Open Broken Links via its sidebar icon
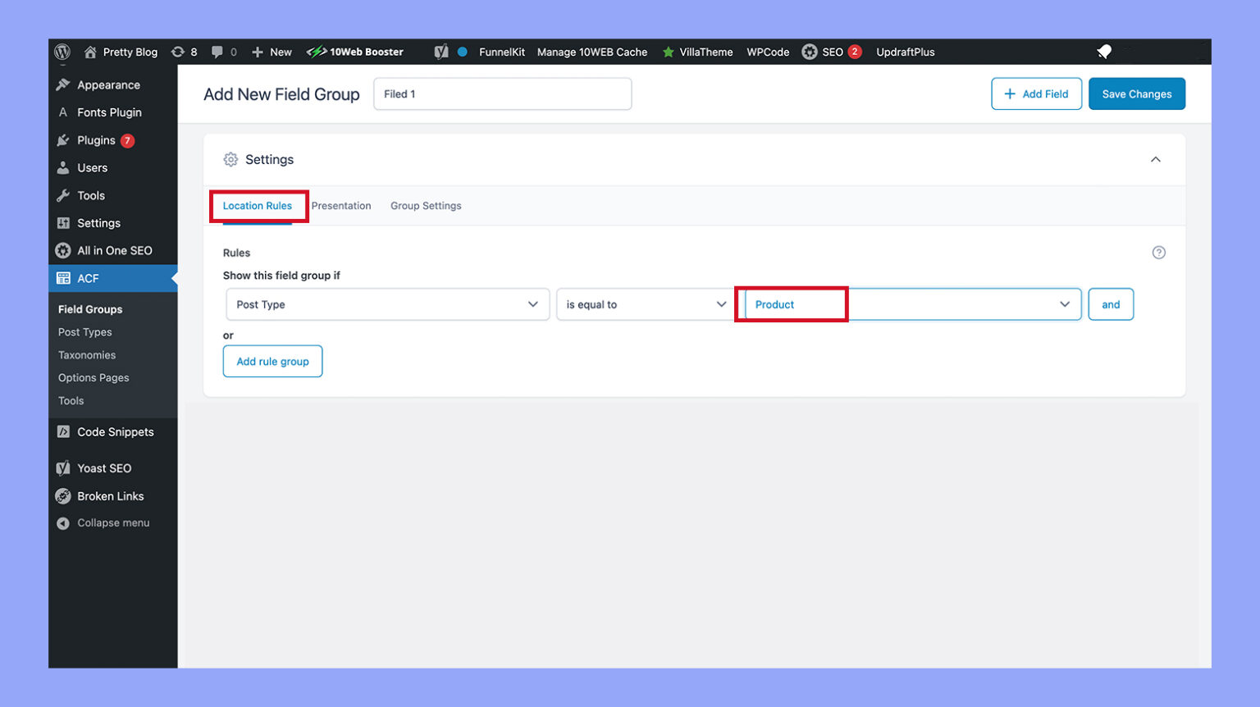 tap(63, 495)
